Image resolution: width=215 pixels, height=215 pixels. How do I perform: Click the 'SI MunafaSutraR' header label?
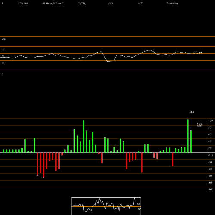pos(53,3)
